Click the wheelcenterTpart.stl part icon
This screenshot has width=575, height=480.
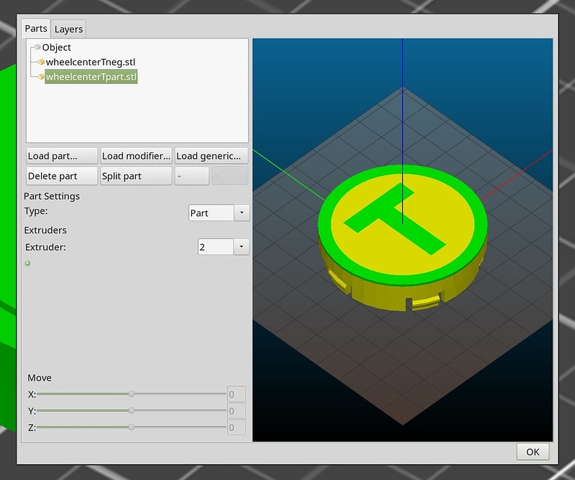pos(42,77)
